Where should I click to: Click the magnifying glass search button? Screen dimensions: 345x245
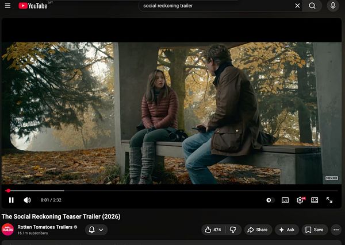[312, 6]
